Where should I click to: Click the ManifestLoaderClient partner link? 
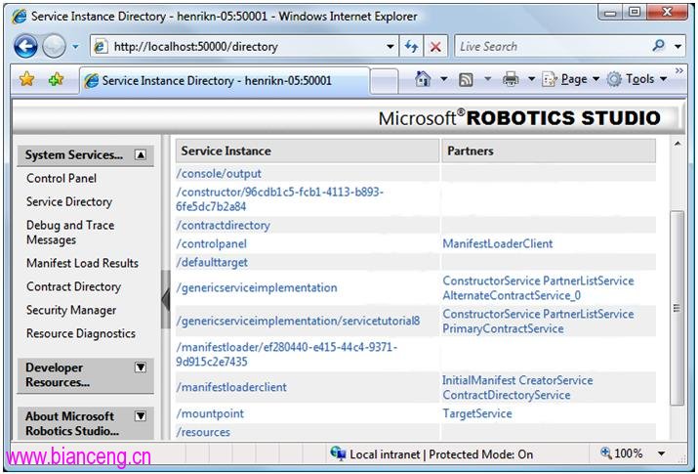click(x=498, y=243)
